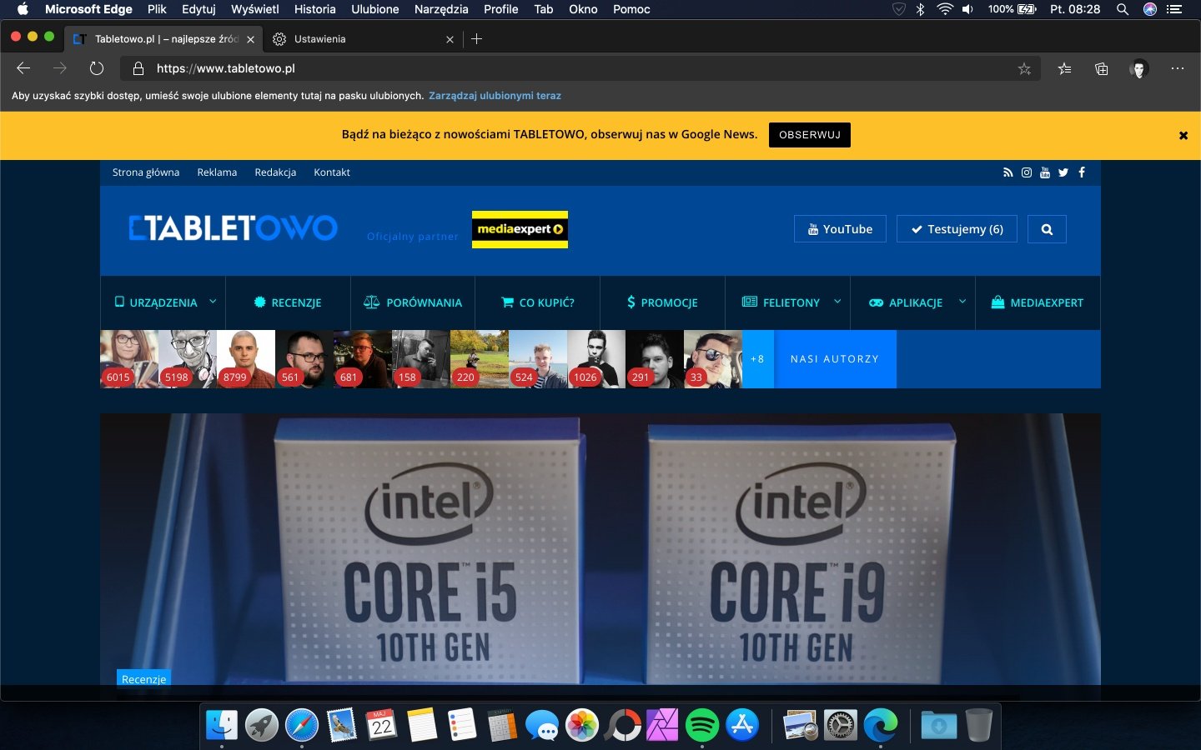Image resolution: width=1201 pixels, height=750 pixels.
Task: Switch to the Ustawienia tab
Action: (363, 39)
